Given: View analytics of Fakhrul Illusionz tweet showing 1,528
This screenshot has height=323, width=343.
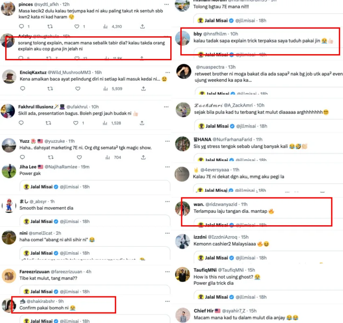Looking at the screenshot, I should pyautogui.click(x=112, y=123).
